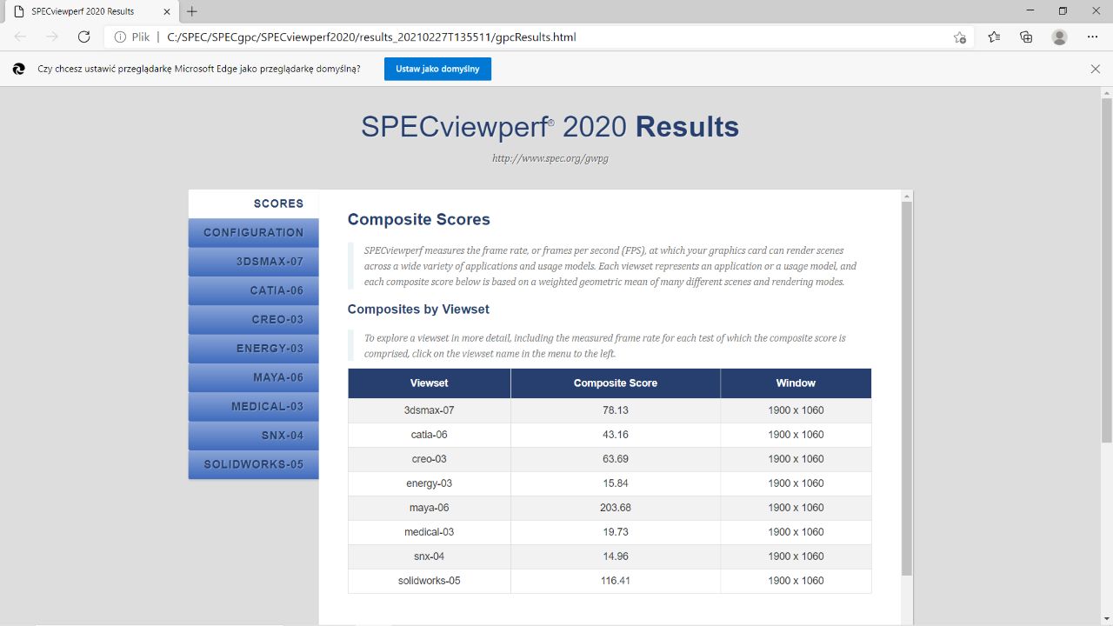The width and height of the screenshot is (1113, 626).
Task: Click 1900 x 1060 in maya-06 row
Action: [x=796, y=508]
